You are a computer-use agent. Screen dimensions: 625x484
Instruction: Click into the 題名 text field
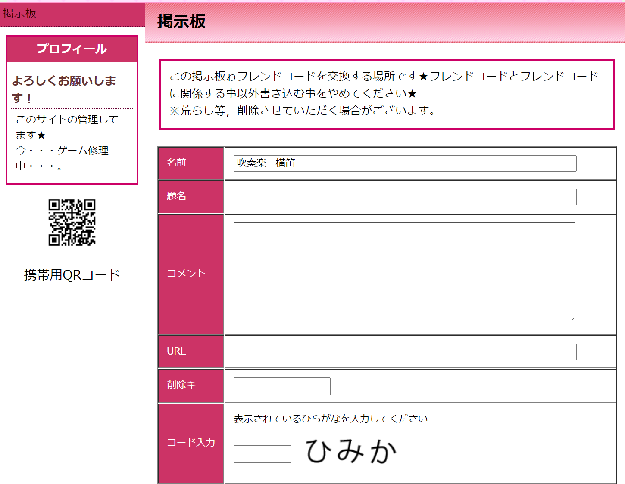coord(404,197)
